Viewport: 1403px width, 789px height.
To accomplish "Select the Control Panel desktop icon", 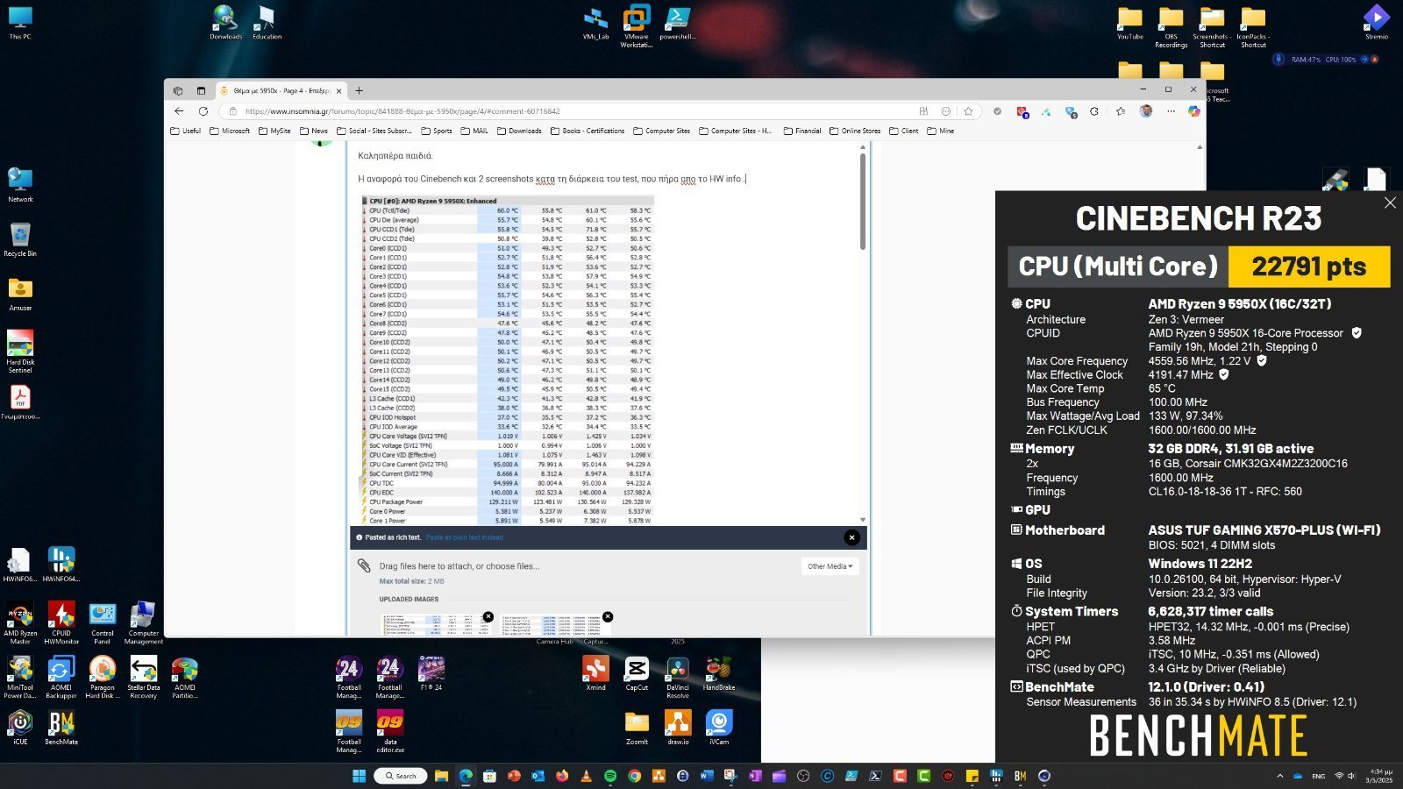I will (103, 623).
